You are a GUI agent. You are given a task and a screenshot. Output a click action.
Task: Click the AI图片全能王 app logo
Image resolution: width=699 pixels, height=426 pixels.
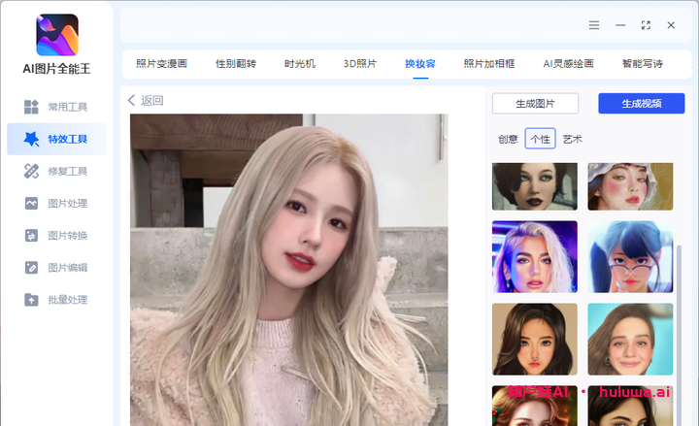pyautogui.click(x=57, y=35)
